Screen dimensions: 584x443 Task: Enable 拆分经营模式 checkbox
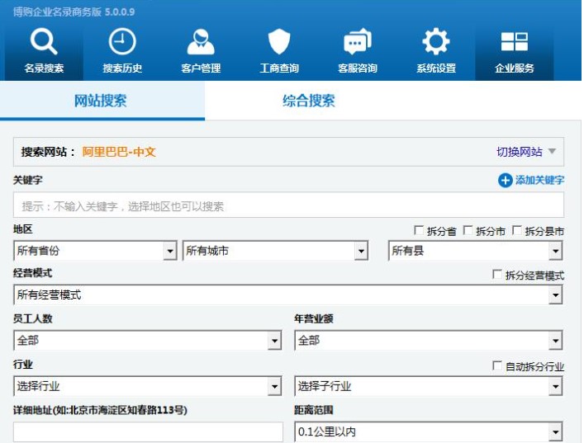pyautogui.click(x=496, y=275)
